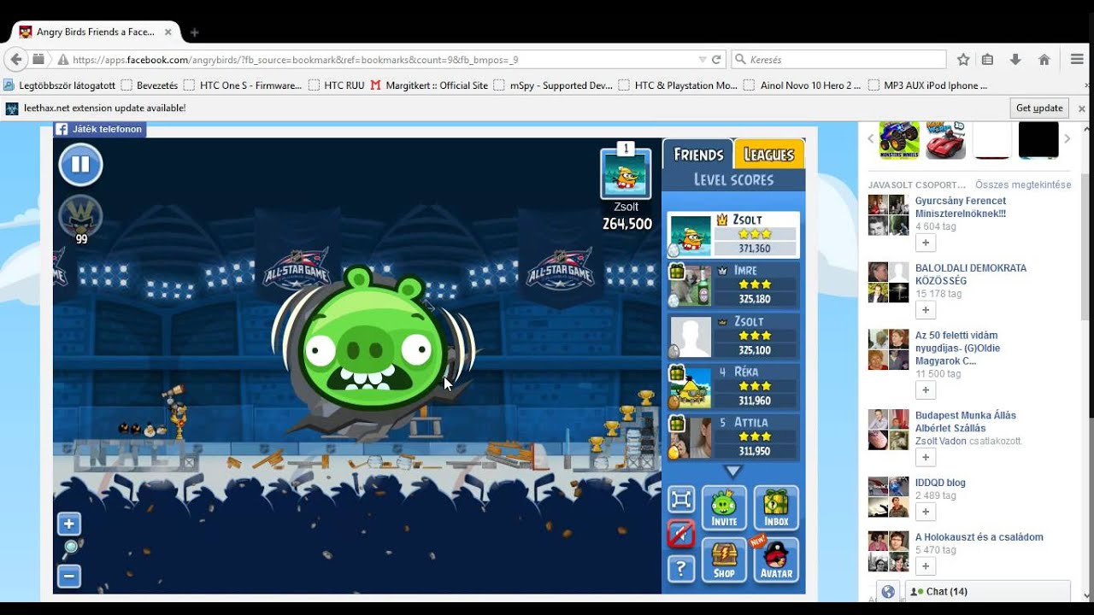Viewport: 1094px width, 615px height.
Task: Click the globe icon beside Chat
Action: click(x=888, y=591)
